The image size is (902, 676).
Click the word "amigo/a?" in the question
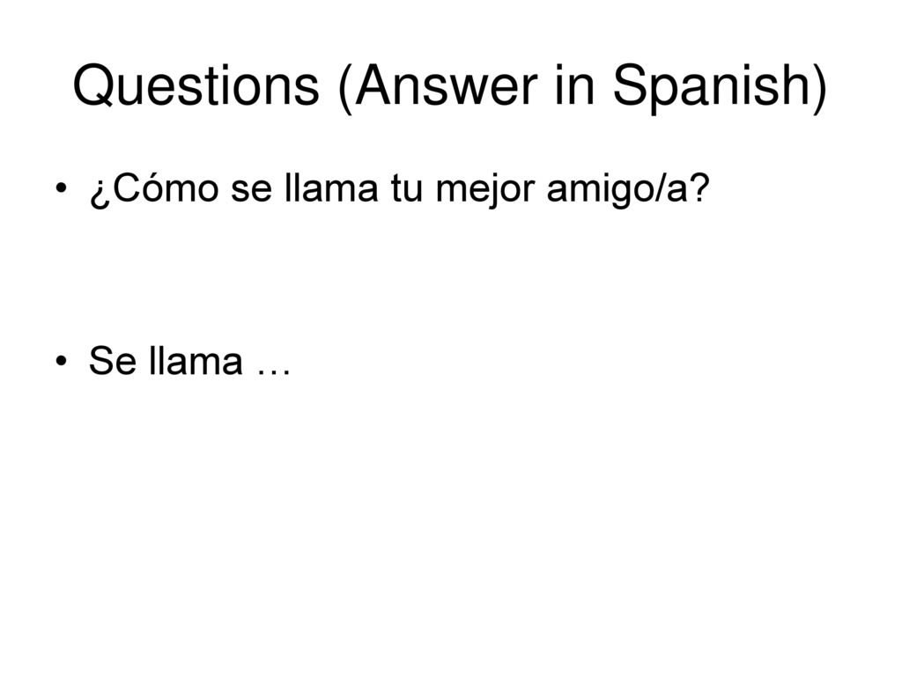(x=628, y=189)
